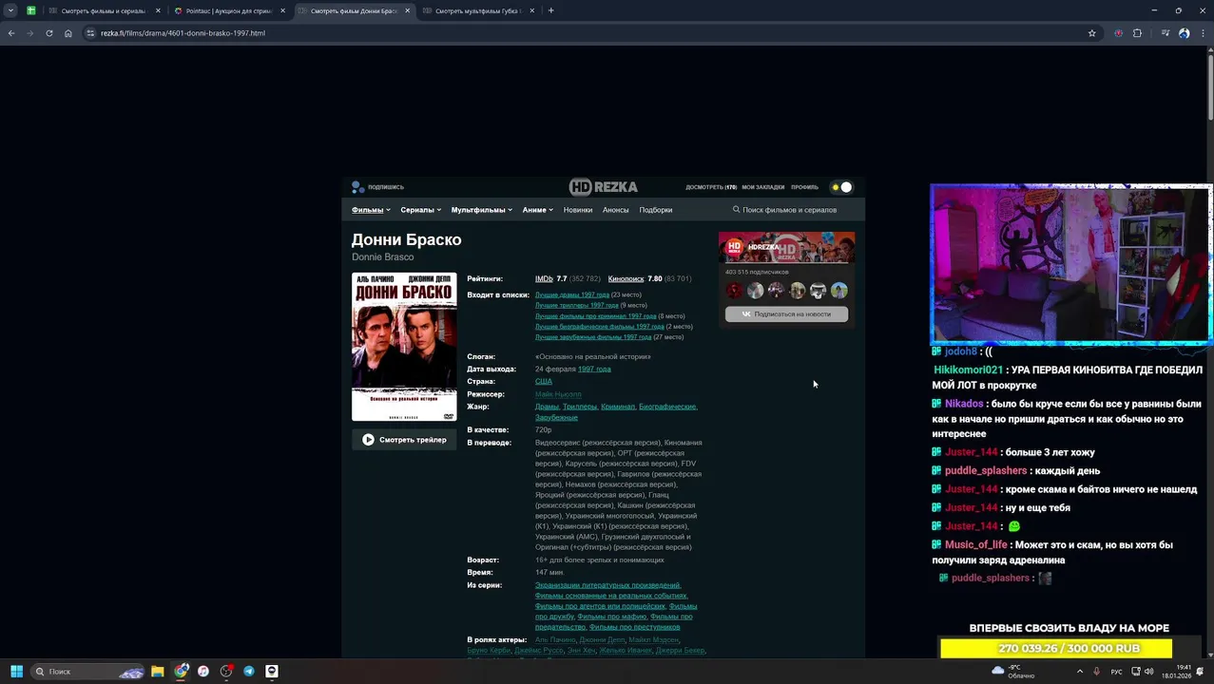Open File Explorer from the taskbar
The image size is (1214, 684).
tap(158, 671)
